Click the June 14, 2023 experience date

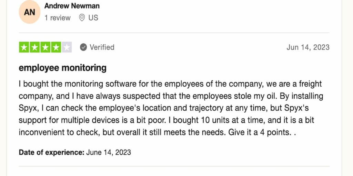pyautogui.click(x=109, y=152)
